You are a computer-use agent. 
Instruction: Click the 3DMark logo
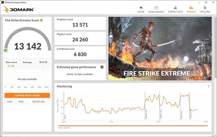coord(19,10)
